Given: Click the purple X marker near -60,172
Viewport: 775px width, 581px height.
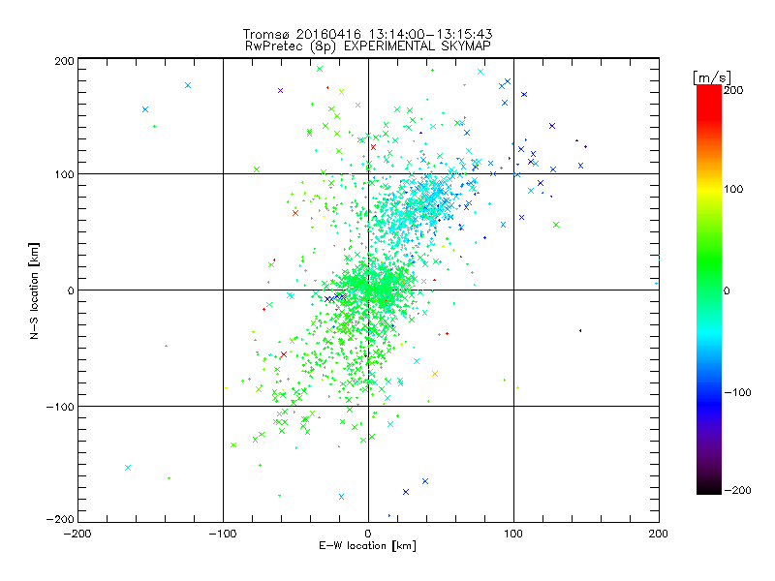Looking at the screenshot, I should (x=280, y=90).
